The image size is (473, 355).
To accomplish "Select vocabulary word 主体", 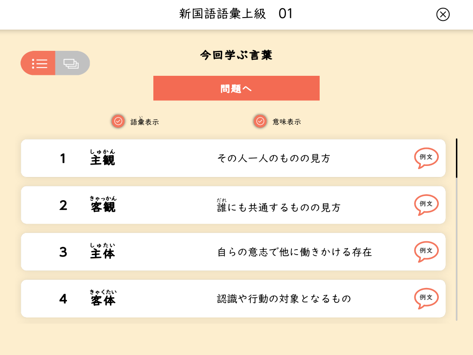I will point(103,253).
